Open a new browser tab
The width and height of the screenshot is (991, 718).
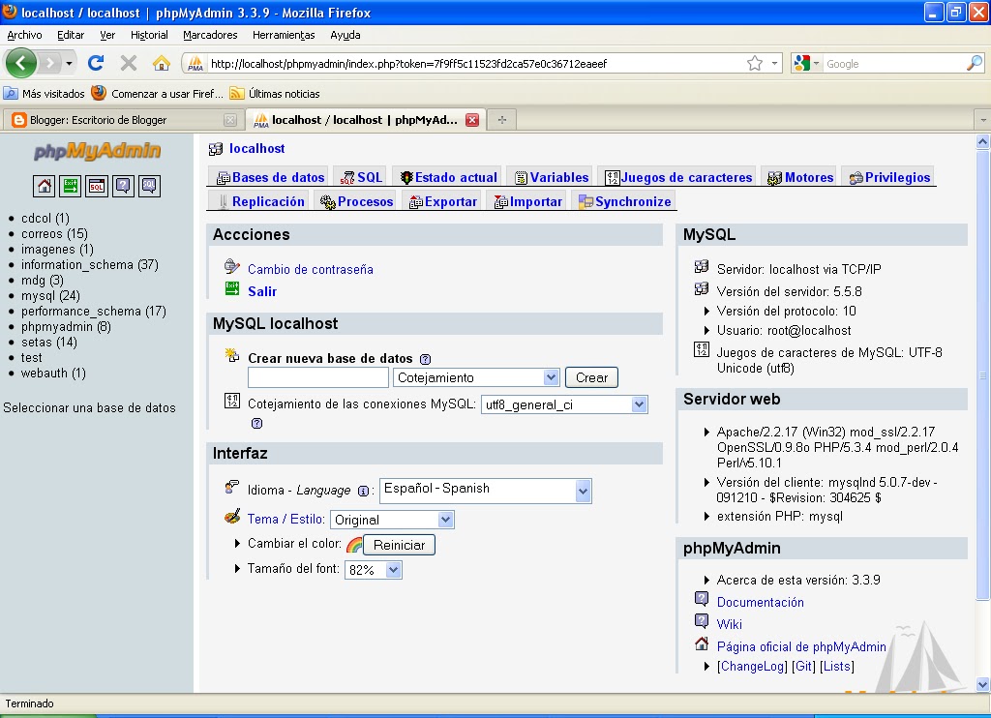pos(502,119)
